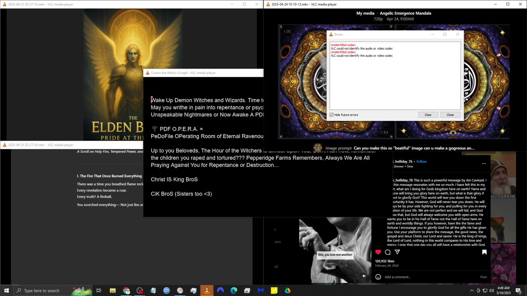Click the Crown the Witch v3.mp4 title bar

click(x=203, y=73)
